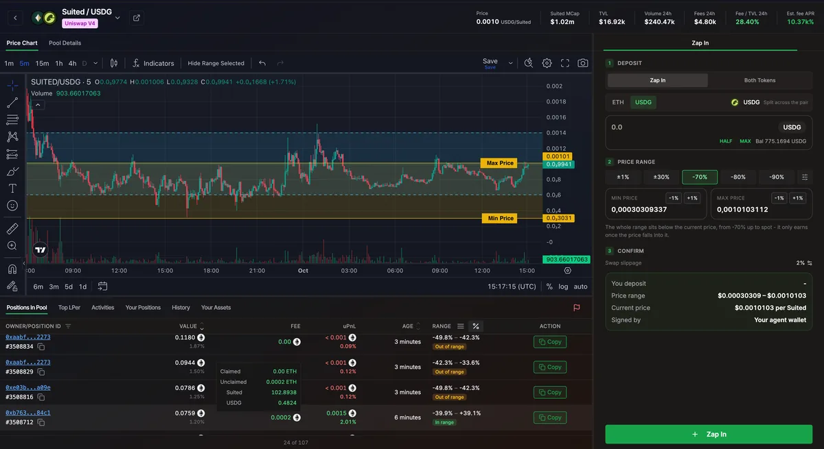Select ETH as deposit token

(x=618, y=102)
